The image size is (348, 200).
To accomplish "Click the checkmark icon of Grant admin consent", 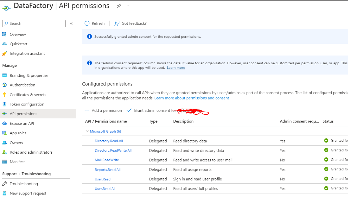I will point(129,110).
